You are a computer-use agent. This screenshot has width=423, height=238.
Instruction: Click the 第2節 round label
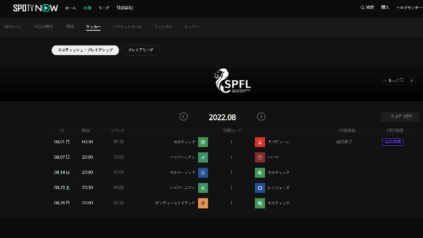click(118, 157)
